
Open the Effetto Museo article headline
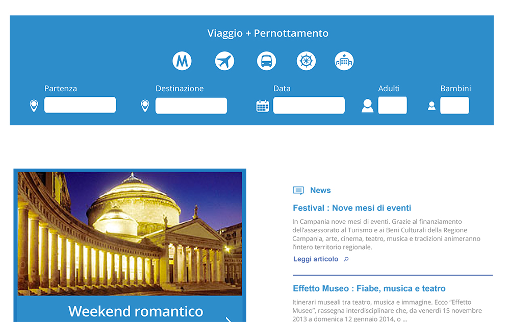(x=369, y=288)
